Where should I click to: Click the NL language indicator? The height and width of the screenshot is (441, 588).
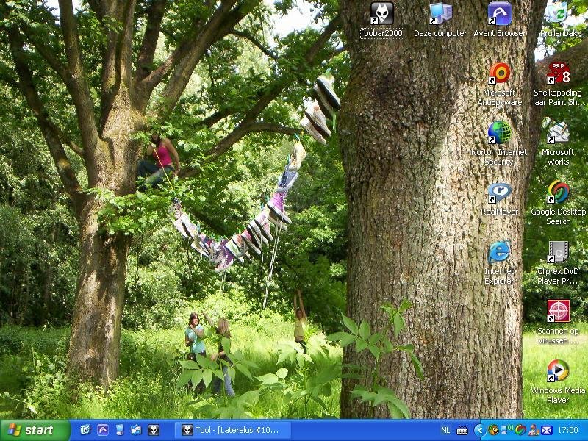point(445,430)
